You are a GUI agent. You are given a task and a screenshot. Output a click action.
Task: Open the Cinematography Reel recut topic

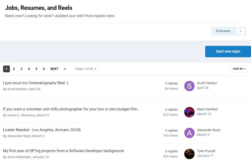[x=36, y=83]
